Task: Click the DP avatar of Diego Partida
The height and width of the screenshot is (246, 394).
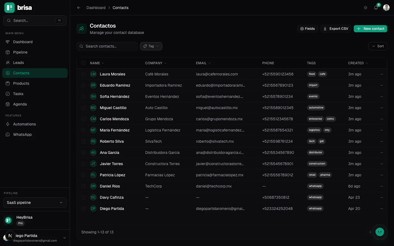Action: pos(93,209)
